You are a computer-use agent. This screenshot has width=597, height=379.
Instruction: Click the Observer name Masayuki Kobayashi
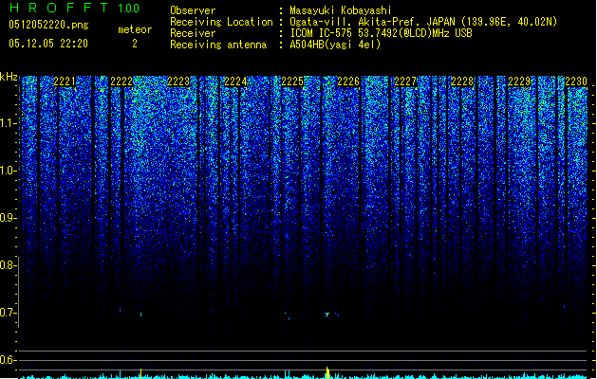(341, 10)
